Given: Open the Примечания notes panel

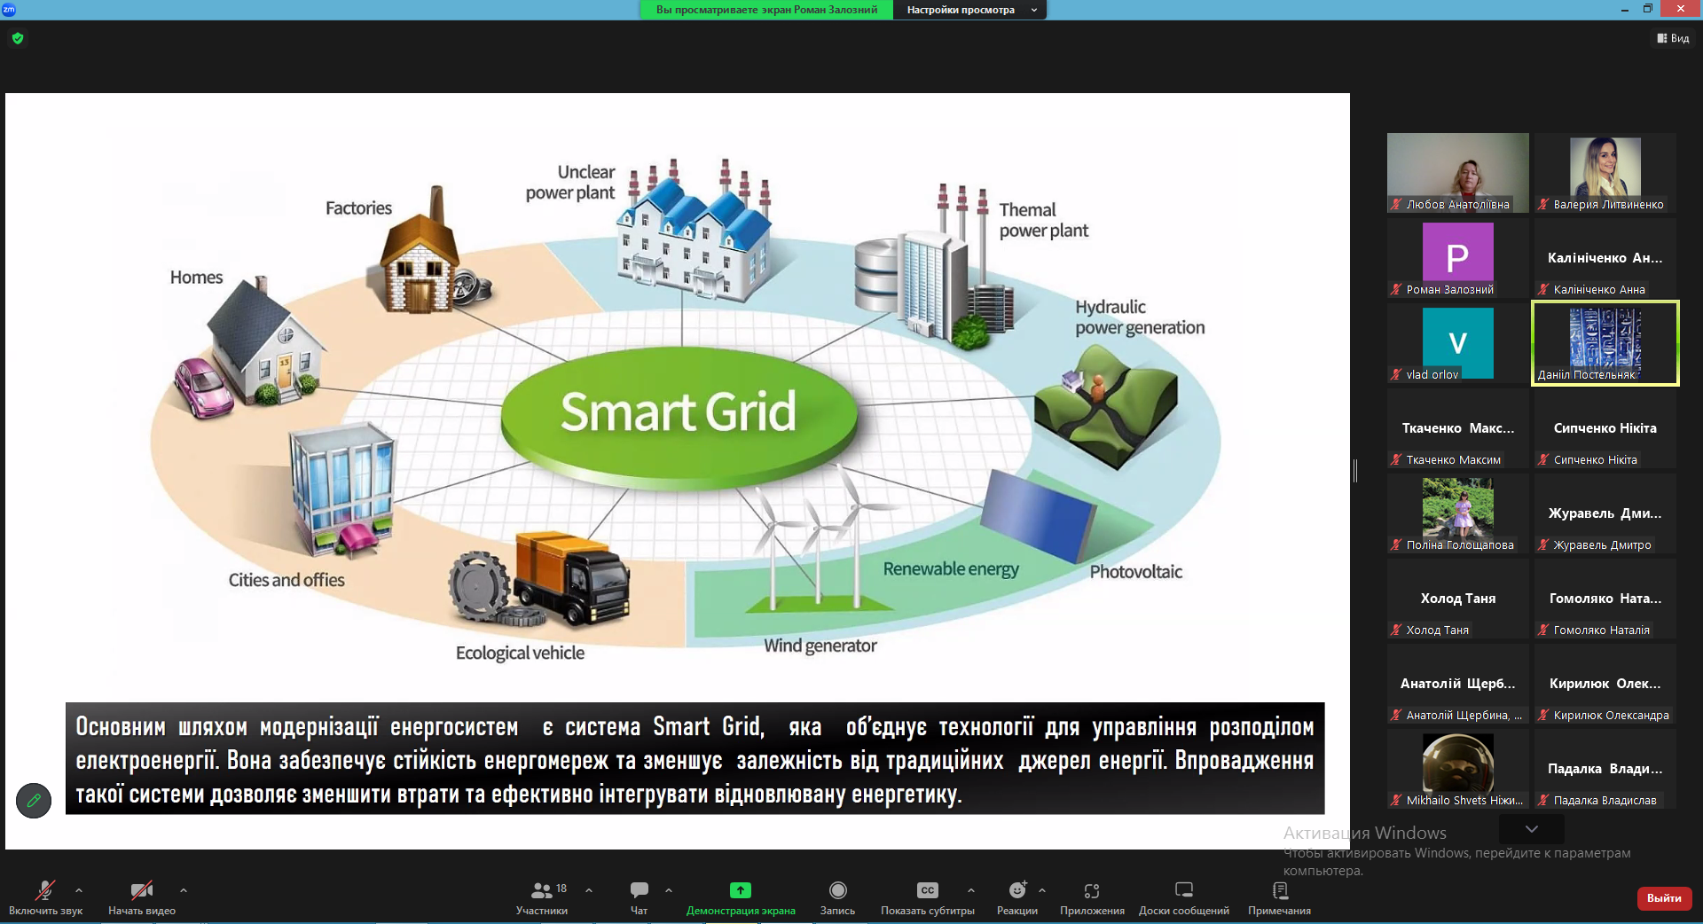Looking at the screenshot, I should tap(1279, 897).
